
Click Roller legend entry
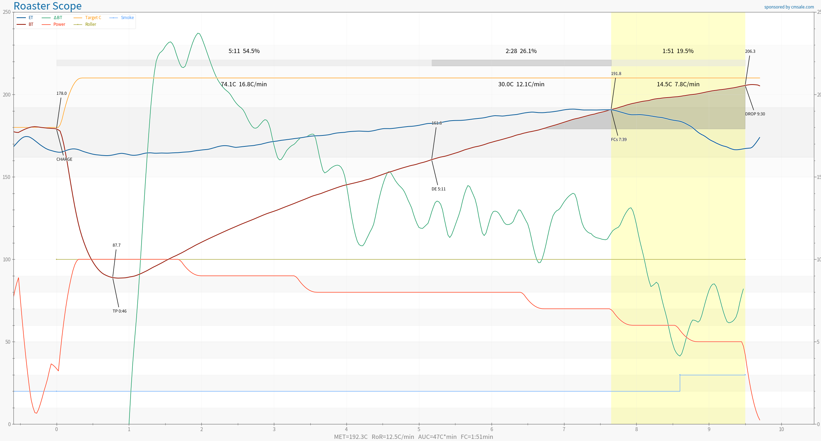(91, 24)
